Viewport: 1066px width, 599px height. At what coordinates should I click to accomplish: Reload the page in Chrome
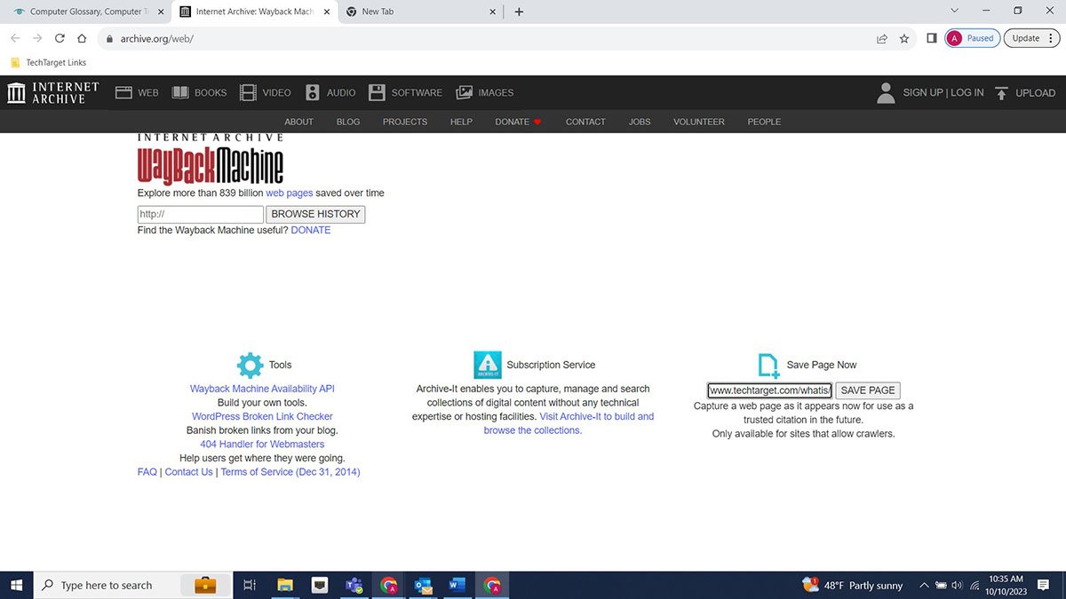coord(60,38)
